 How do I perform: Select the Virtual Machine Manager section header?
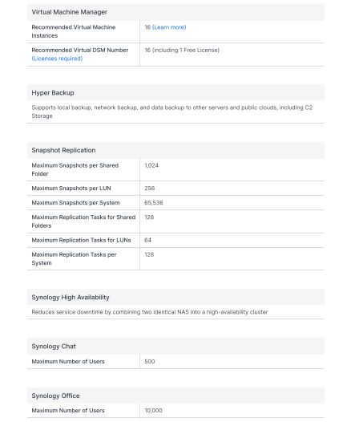pyautogui.click(x=70, y=12)
